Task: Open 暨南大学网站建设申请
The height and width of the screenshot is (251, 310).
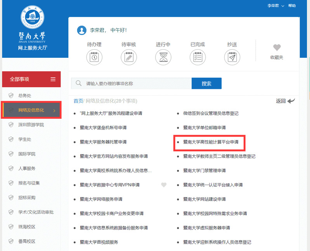Action: [x=204, y=199]
